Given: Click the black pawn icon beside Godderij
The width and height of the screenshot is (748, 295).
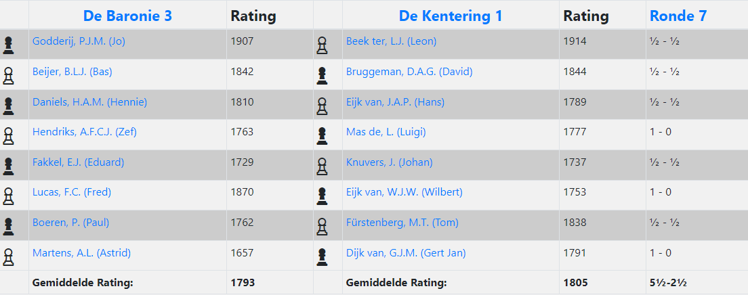Looking at the screenshot, I should pos(8,46).
